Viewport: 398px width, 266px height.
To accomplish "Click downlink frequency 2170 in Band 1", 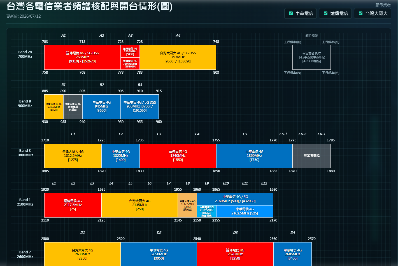I will click(x=273, y=220).
